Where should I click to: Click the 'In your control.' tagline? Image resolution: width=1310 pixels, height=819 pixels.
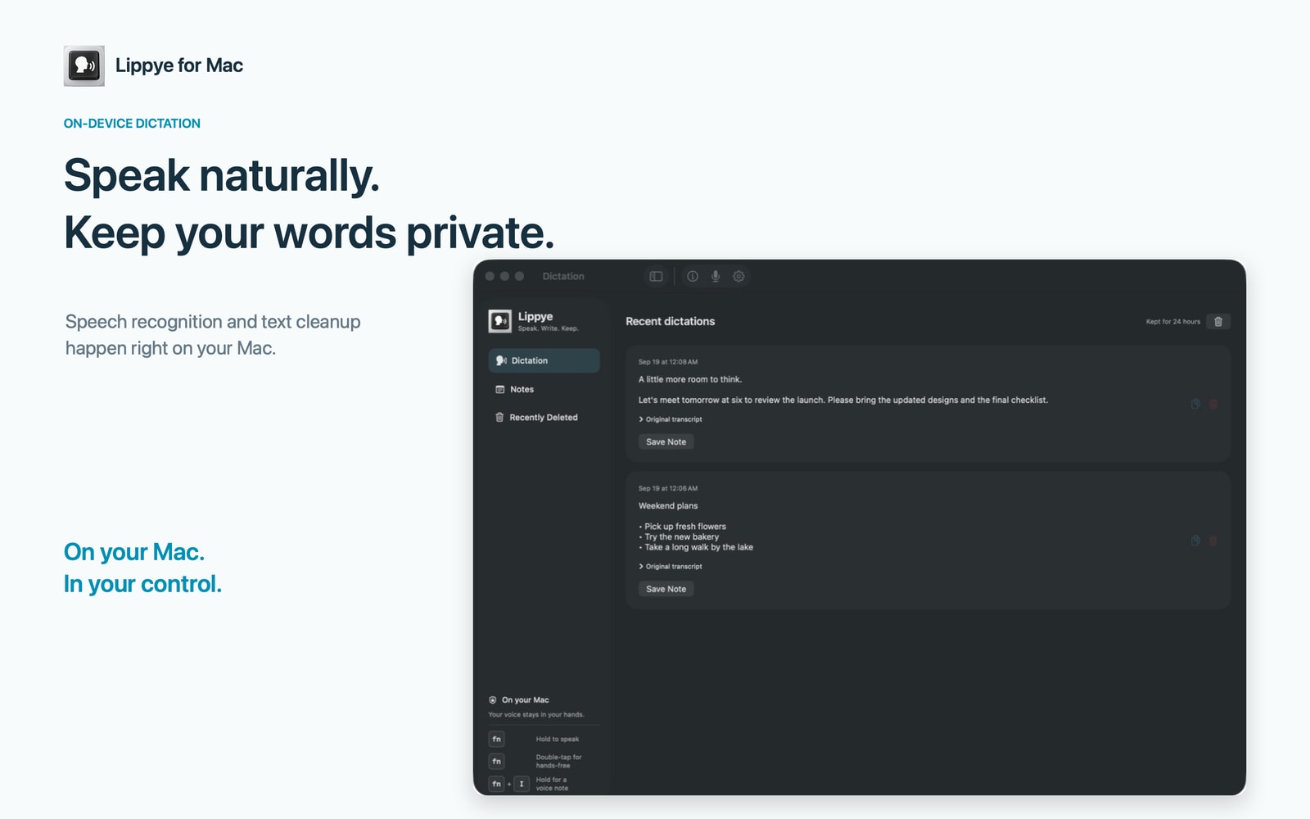pos(143,584)
